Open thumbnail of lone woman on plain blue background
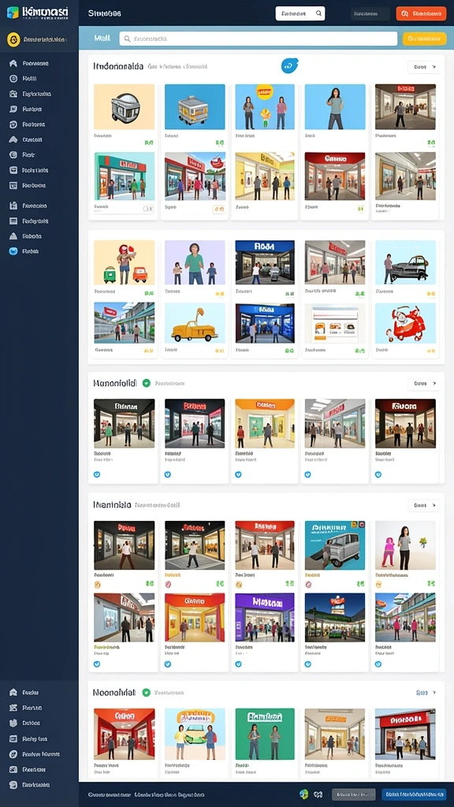The width and height of the screenshot is (454, 807). coord(335,107)
